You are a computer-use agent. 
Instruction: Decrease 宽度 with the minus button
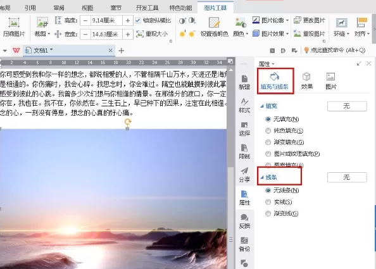point(85,35)
